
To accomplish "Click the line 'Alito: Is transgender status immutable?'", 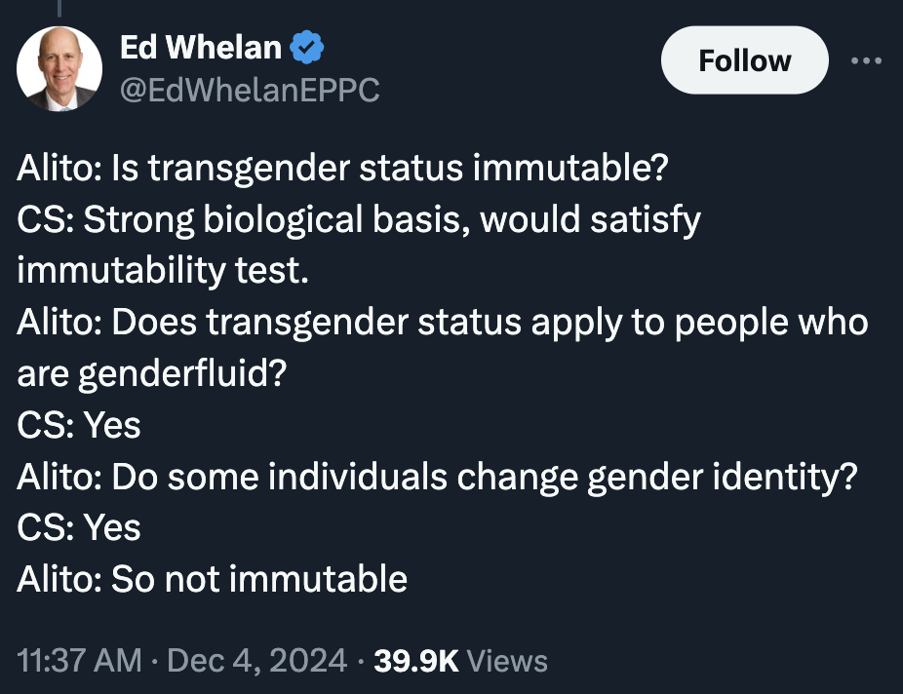I will point(342,168).
